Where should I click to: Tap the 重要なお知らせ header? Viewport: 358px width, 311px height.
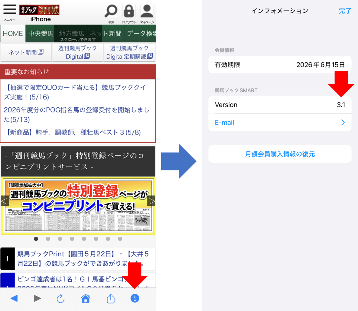click(78, 72)
